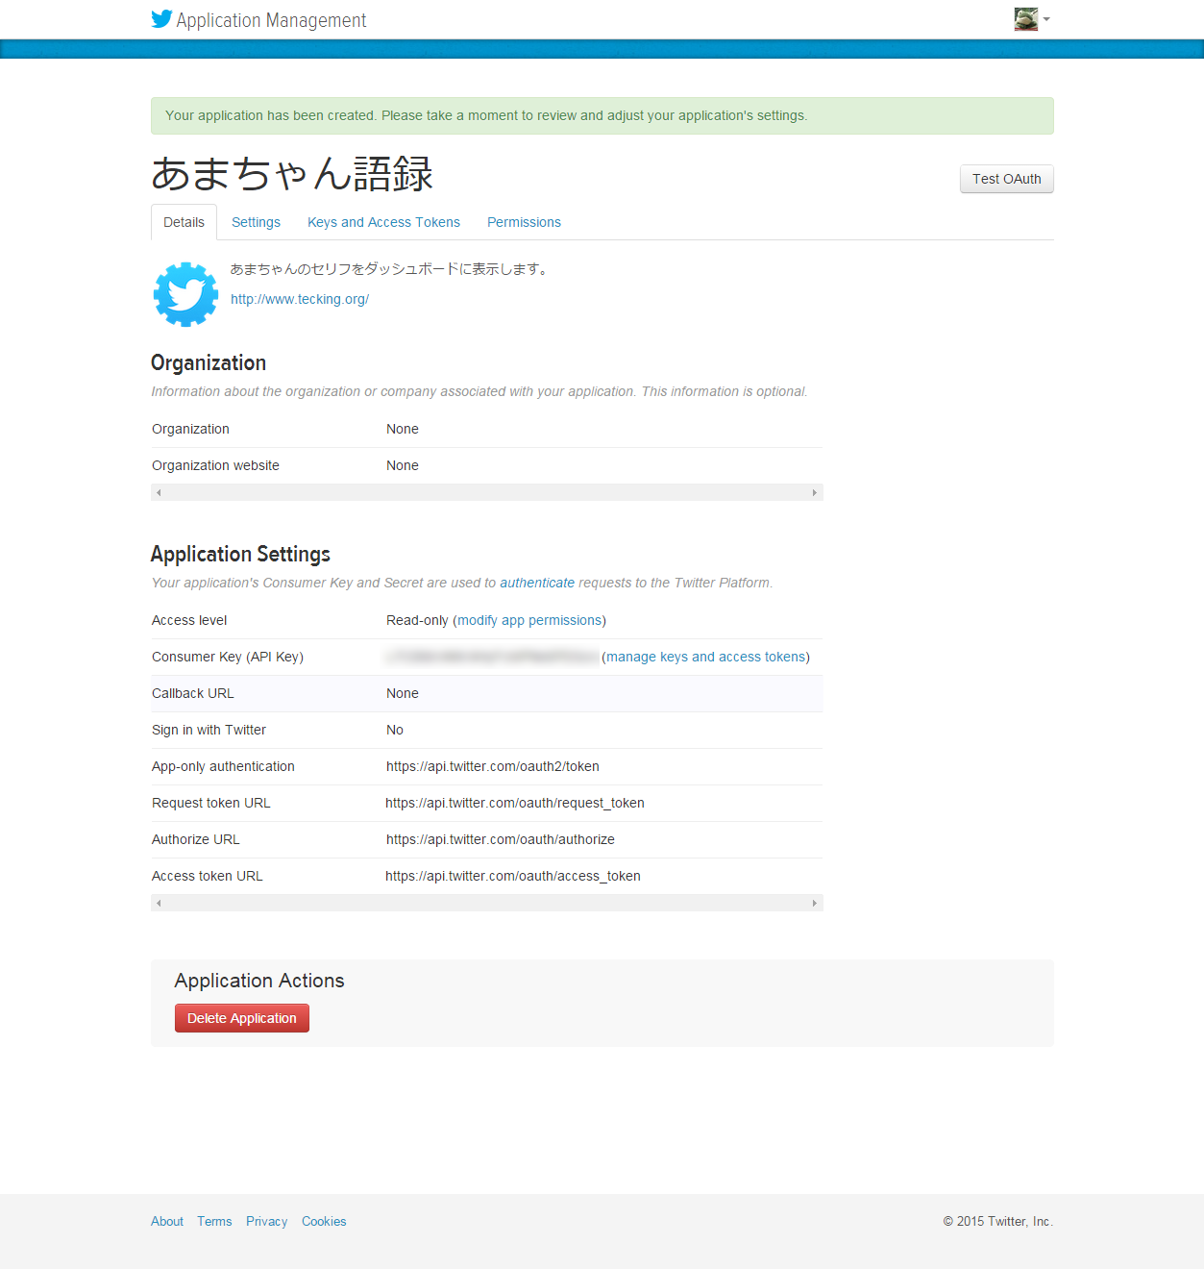
Task: Switch to the Details tab
Action: click(x=184, y=222)
